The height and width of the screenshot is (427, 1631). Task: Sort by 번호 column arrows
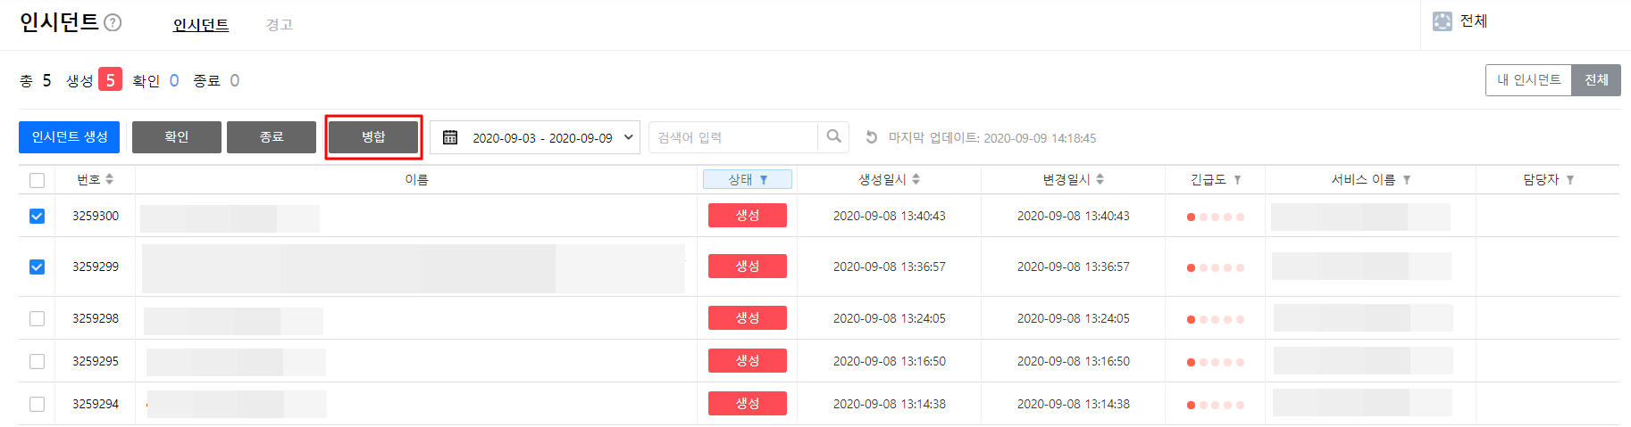(109, 179)
